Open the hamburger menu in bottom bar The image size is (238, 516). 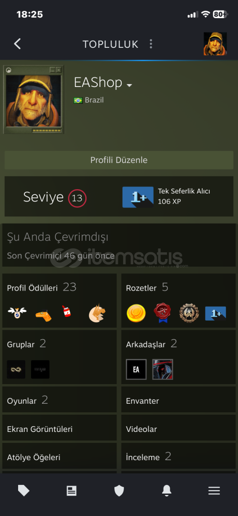coord(214,491)
